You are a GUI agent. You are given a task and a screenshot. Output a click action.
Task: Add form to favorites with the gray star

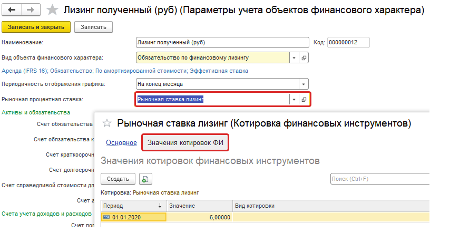pos(52,10)
